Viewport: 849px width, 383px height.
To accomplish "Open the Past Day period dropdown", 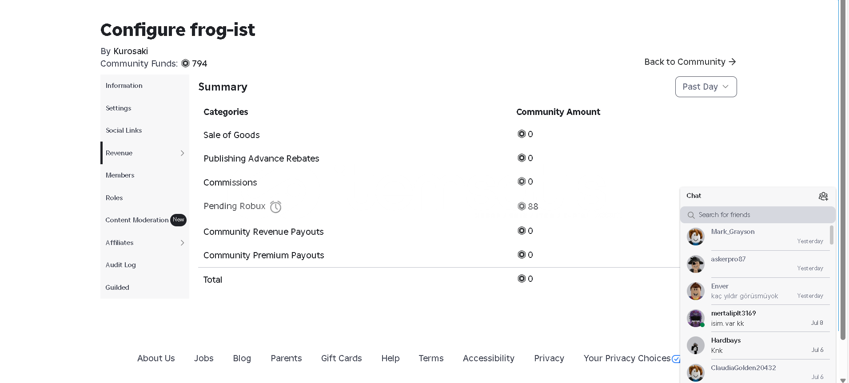I will pyautogui.click(x=706, y=87).
